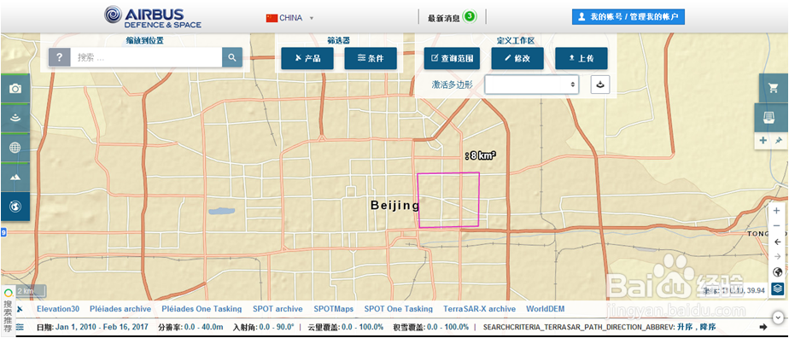Open the globe grid panel
The height and width of the screenshot is (338, 789).
click(x=15, y=148)
